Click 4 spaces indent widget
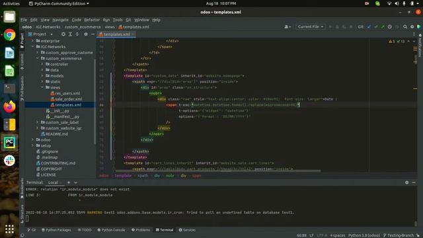Screen dimensions: 423x238 [338, 235]
